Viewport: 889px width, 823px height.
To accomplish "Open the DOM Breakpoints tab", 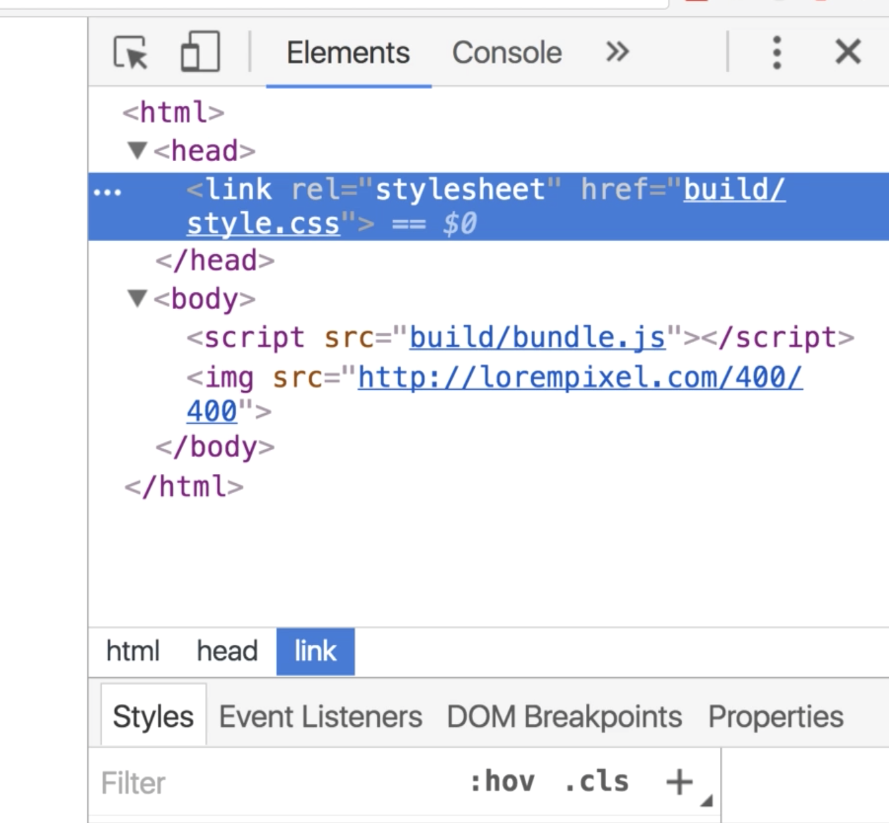I will click(x=564, y=716).
